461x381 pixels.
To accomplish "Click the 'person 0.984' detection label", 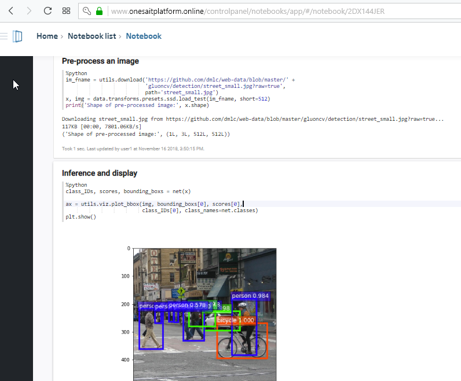I will click(250, 295).
